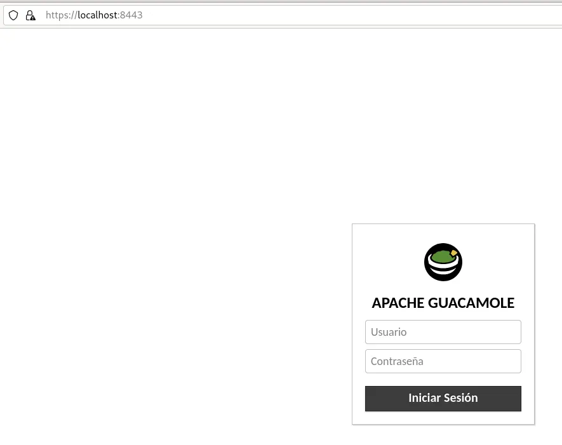
Task: Open the padlock warning site security icon
Action: [x=30, y=15]
